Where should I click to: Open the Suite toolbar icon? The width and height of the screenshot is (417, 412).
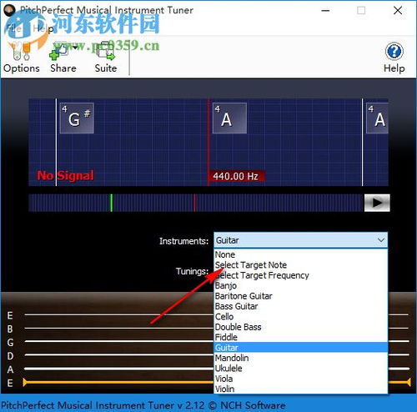[x=106, y=58]
